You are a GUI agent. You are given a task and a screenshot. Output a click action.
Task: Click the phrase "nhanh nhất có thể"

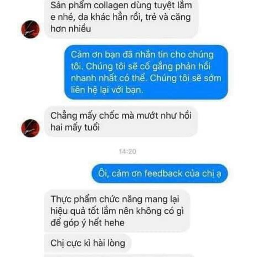tap(109, 78)
